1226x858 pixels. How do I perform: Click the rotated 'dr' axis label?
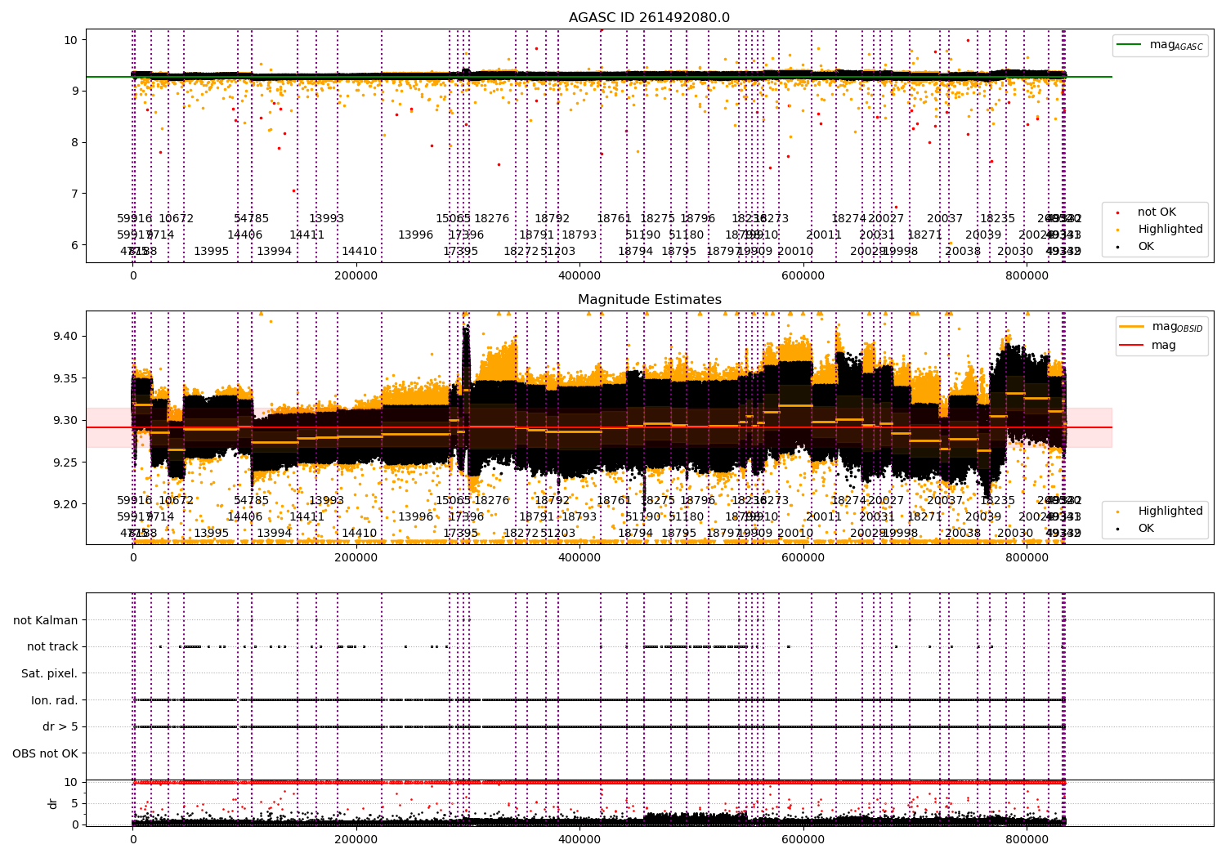(x=53, y=803)
